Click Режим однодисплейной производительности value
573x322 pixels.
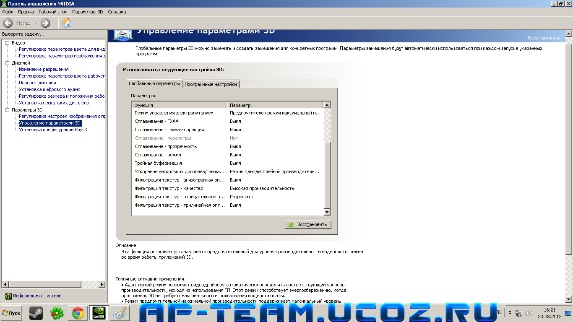(275, 171)
